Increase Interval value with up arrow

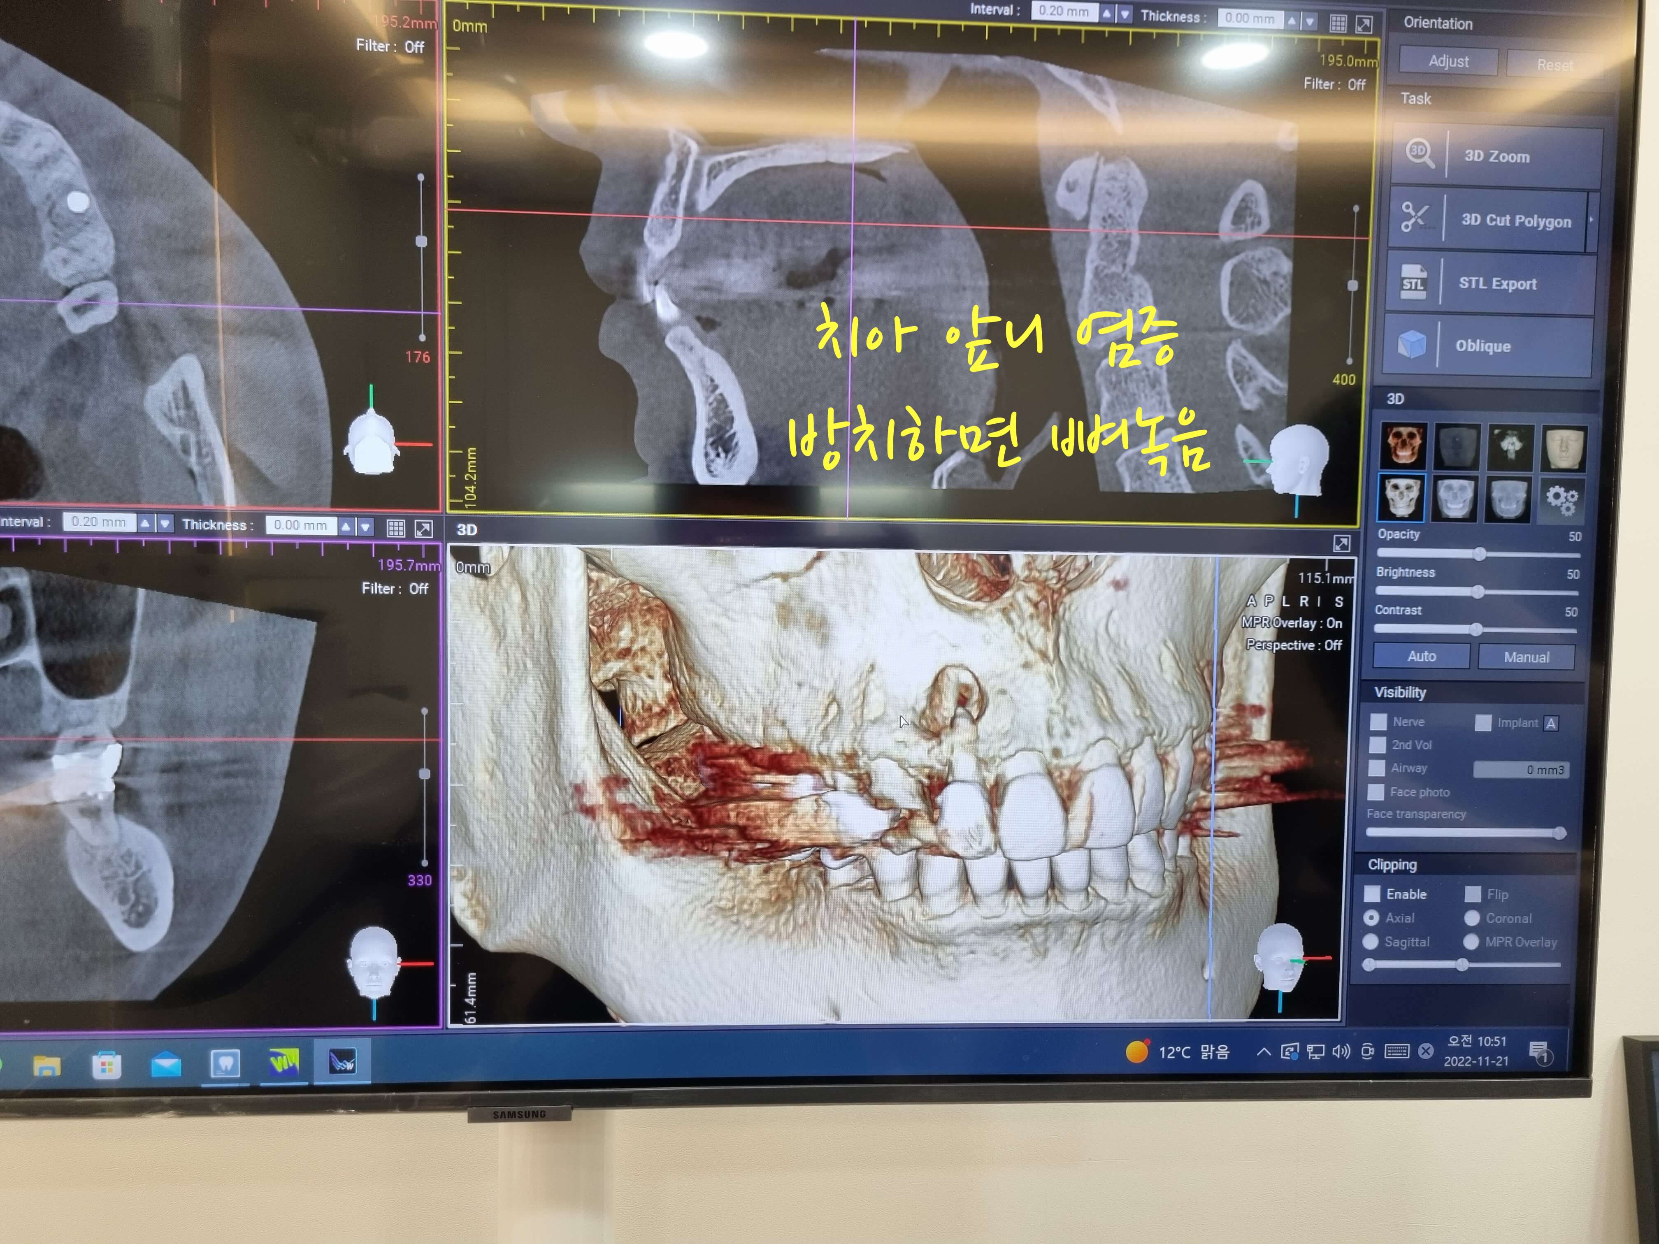pyautogui.click(x=1107, y=14)
